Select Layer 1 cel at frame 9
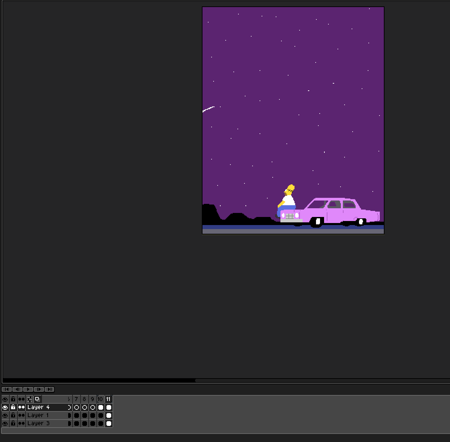 (93, 415)
